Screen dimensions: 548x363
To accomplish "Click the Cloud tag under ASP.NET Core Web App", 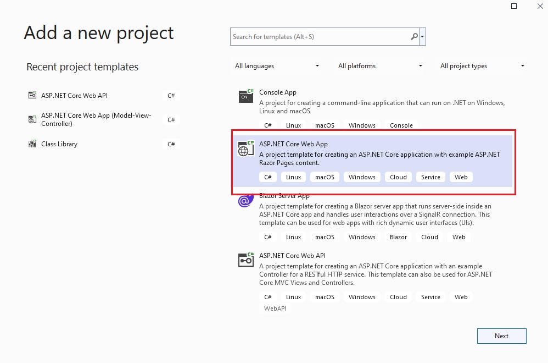I will (x=398, y=177).
